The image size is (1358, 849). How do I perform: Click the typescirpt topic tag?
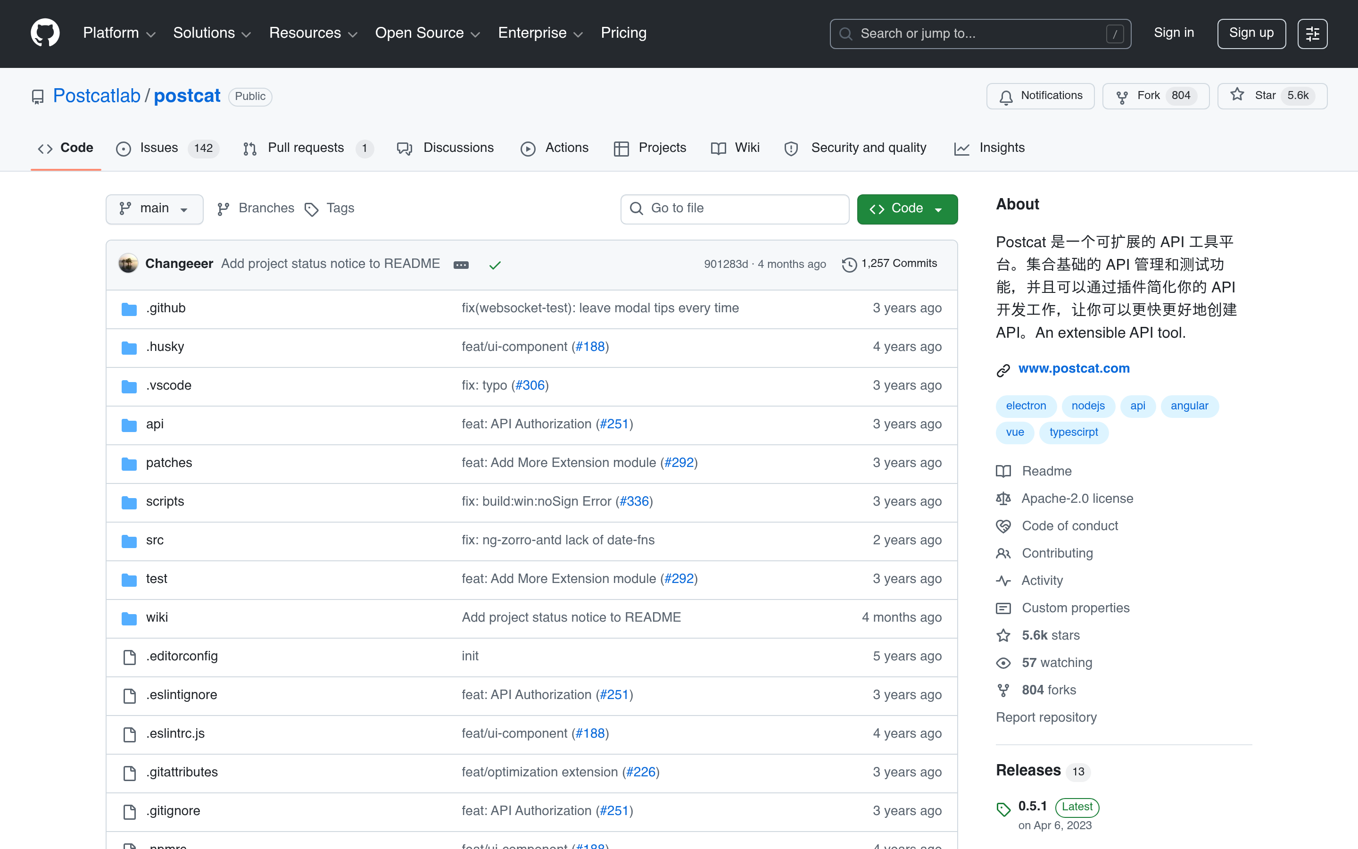pyautogui.click(x=1074, y=433)
